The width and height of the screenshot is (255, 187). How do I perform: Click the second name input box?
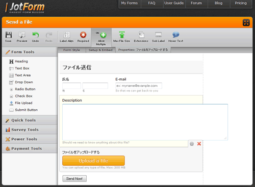[95, 86]
